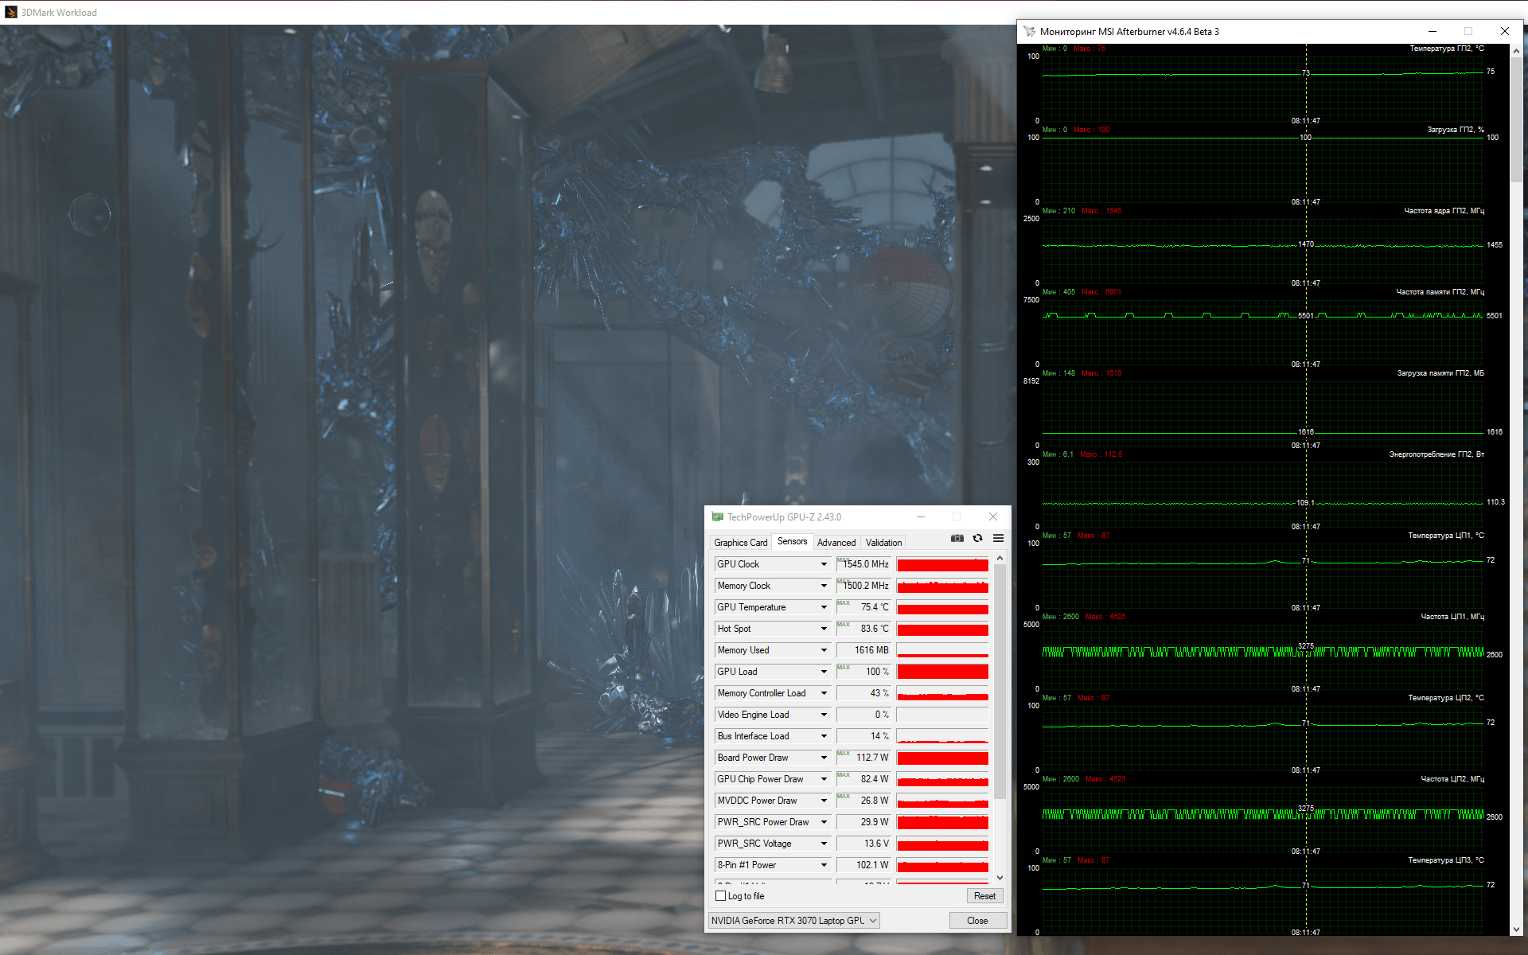This screenshot has height=955, width=1528.
Task: Click the Close button in GPU-Z
Action: coord(977,921)
